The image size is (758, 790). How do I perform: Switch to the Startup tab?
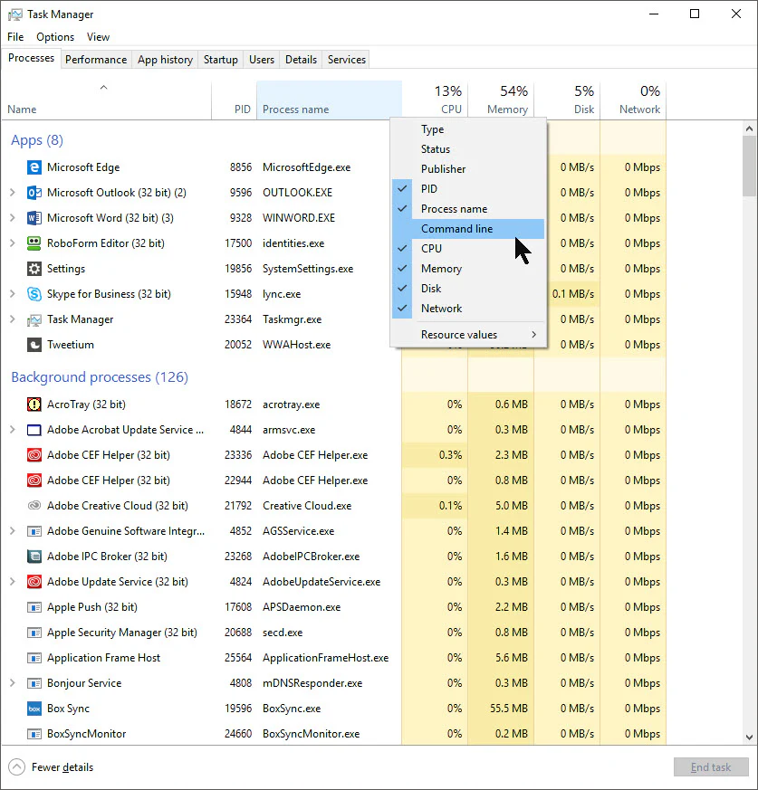pyautogui.click(x=220, y=60)
